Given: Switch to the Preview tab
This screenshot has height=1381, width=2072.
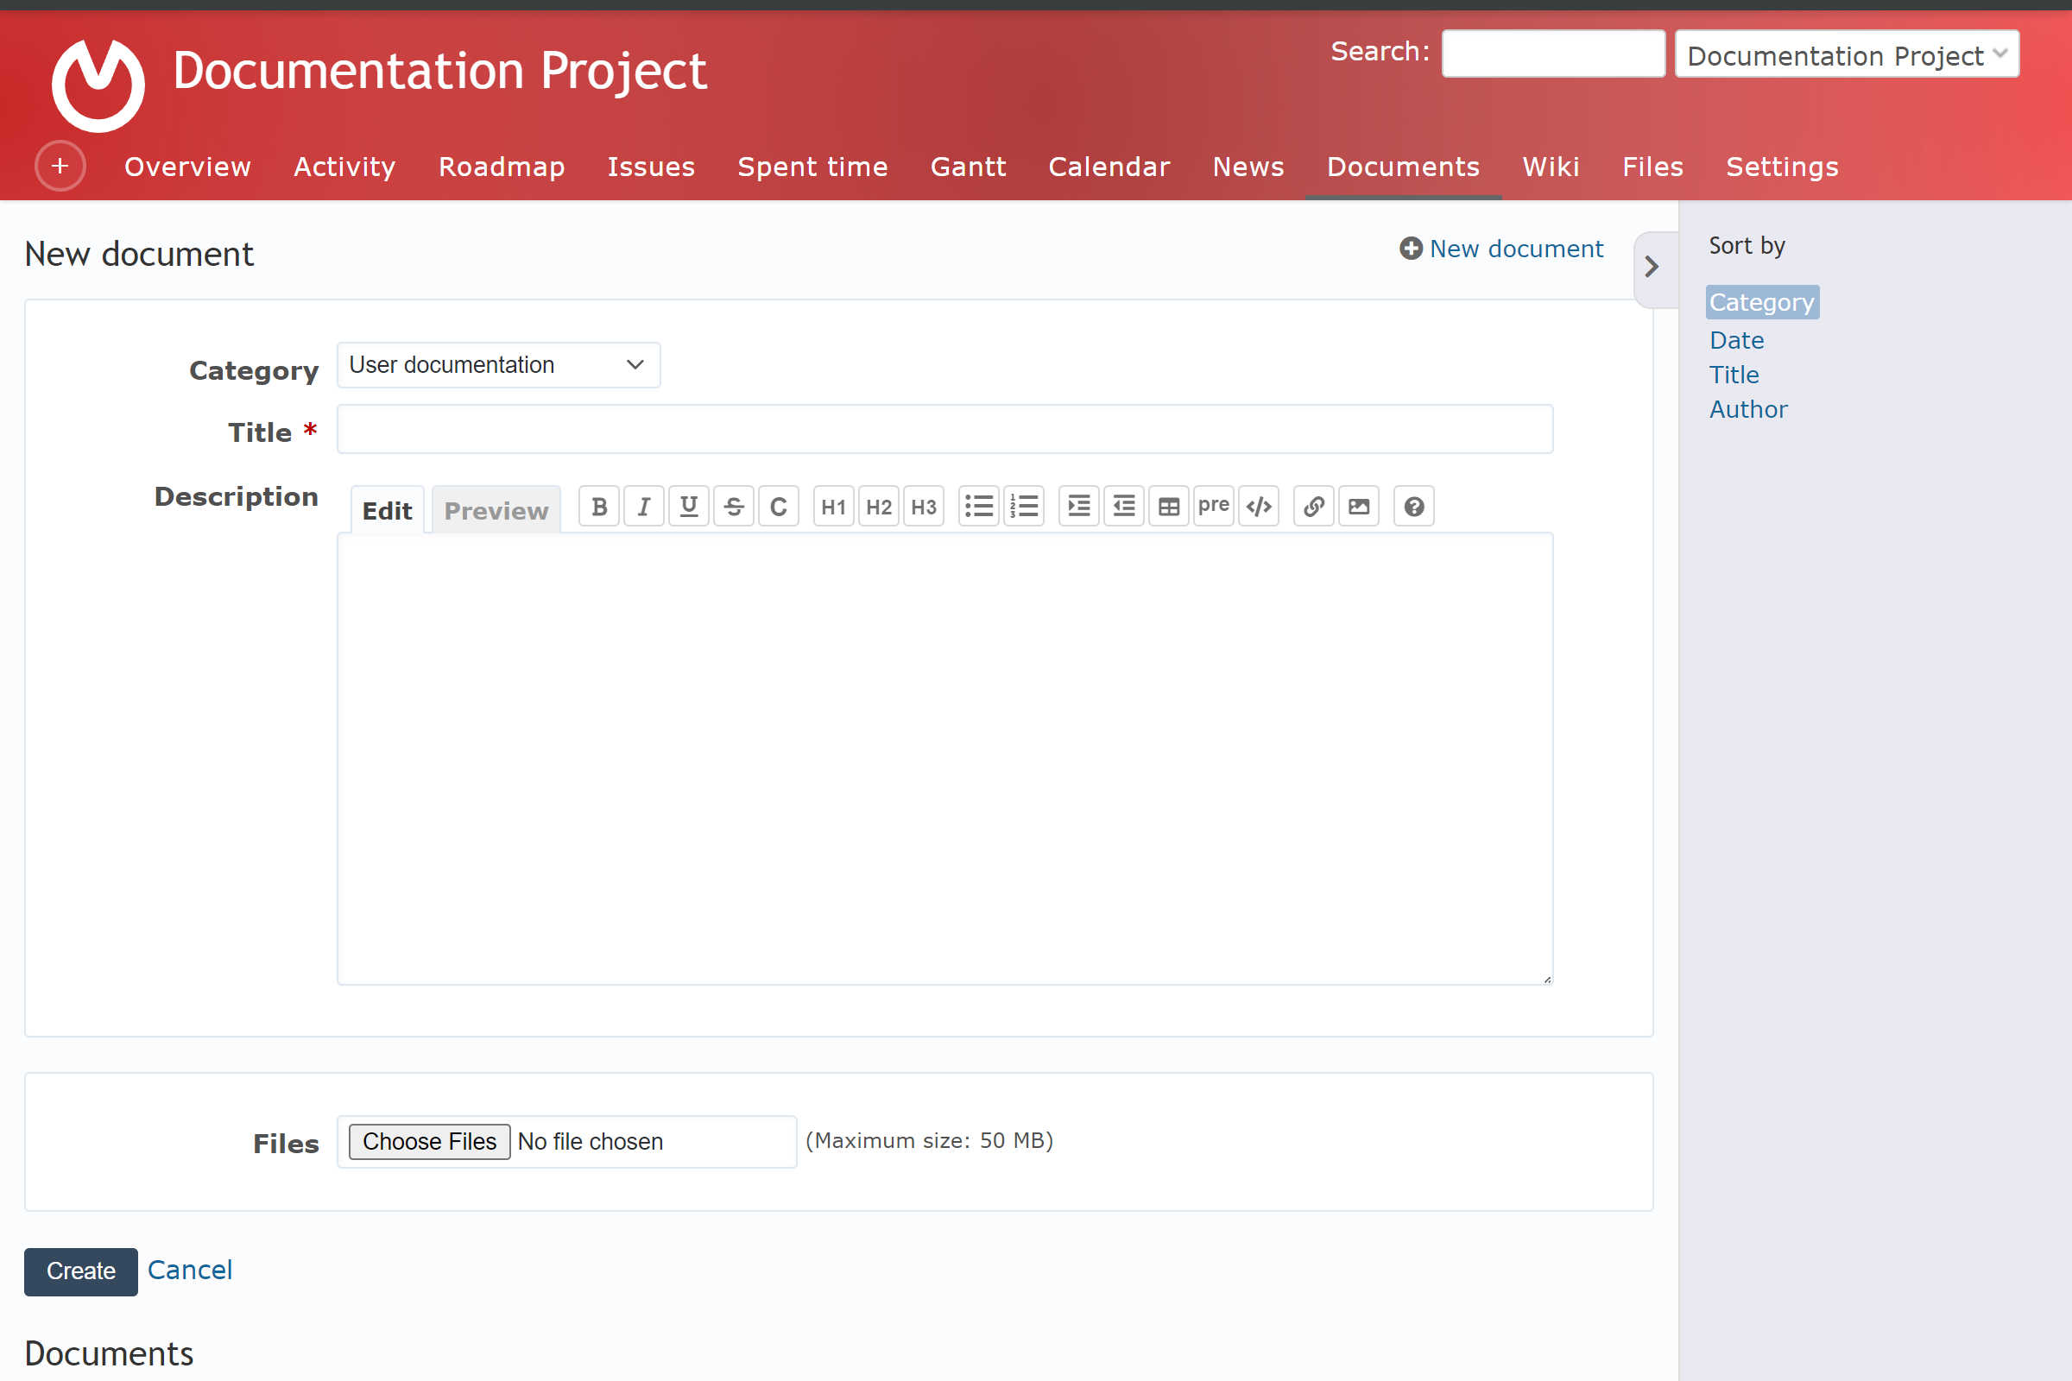Looking at the screenshot, I should 496,510.
